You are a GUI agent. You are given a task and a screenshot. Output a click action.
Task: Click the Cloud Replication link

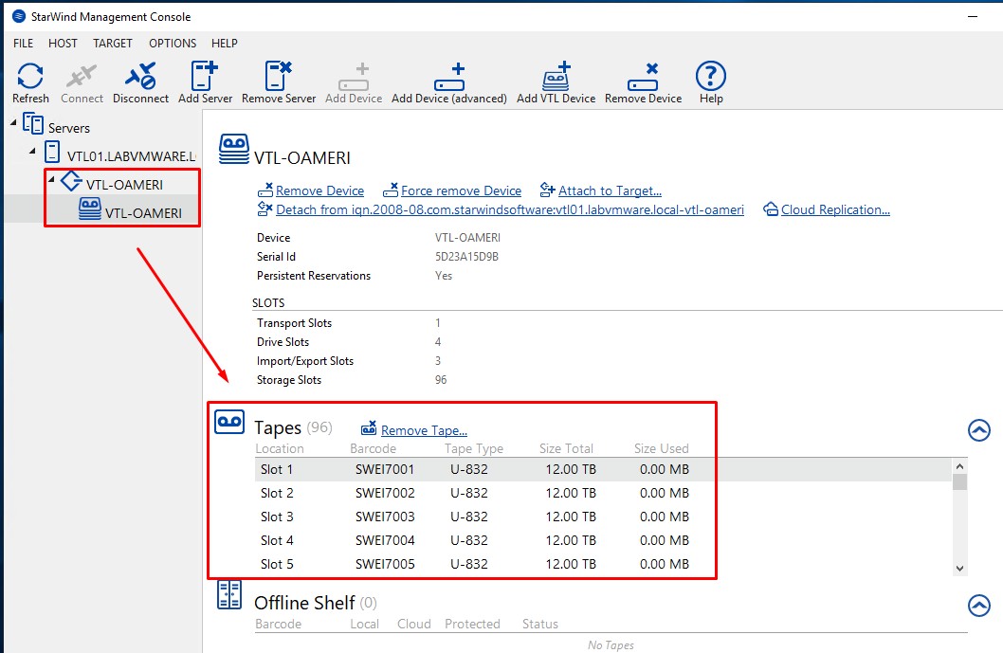pos(834,209)
